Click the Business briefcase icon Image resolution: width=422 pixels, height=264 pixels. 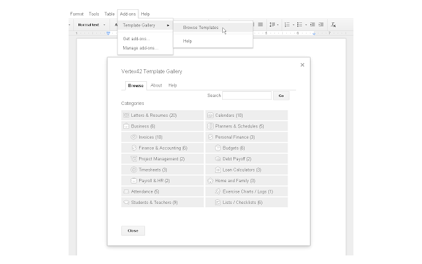tap(126, 126)
